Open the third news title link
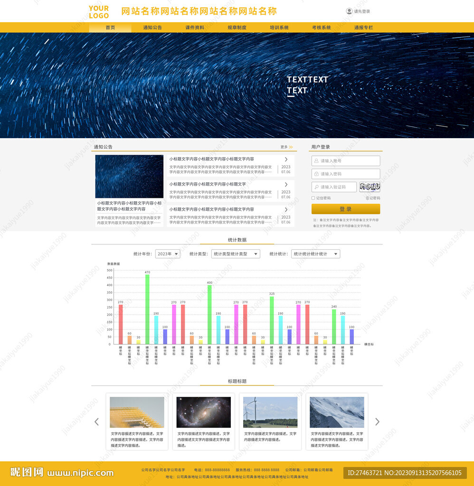Viewport: 474px width, 486px height. tap(211, 209)
